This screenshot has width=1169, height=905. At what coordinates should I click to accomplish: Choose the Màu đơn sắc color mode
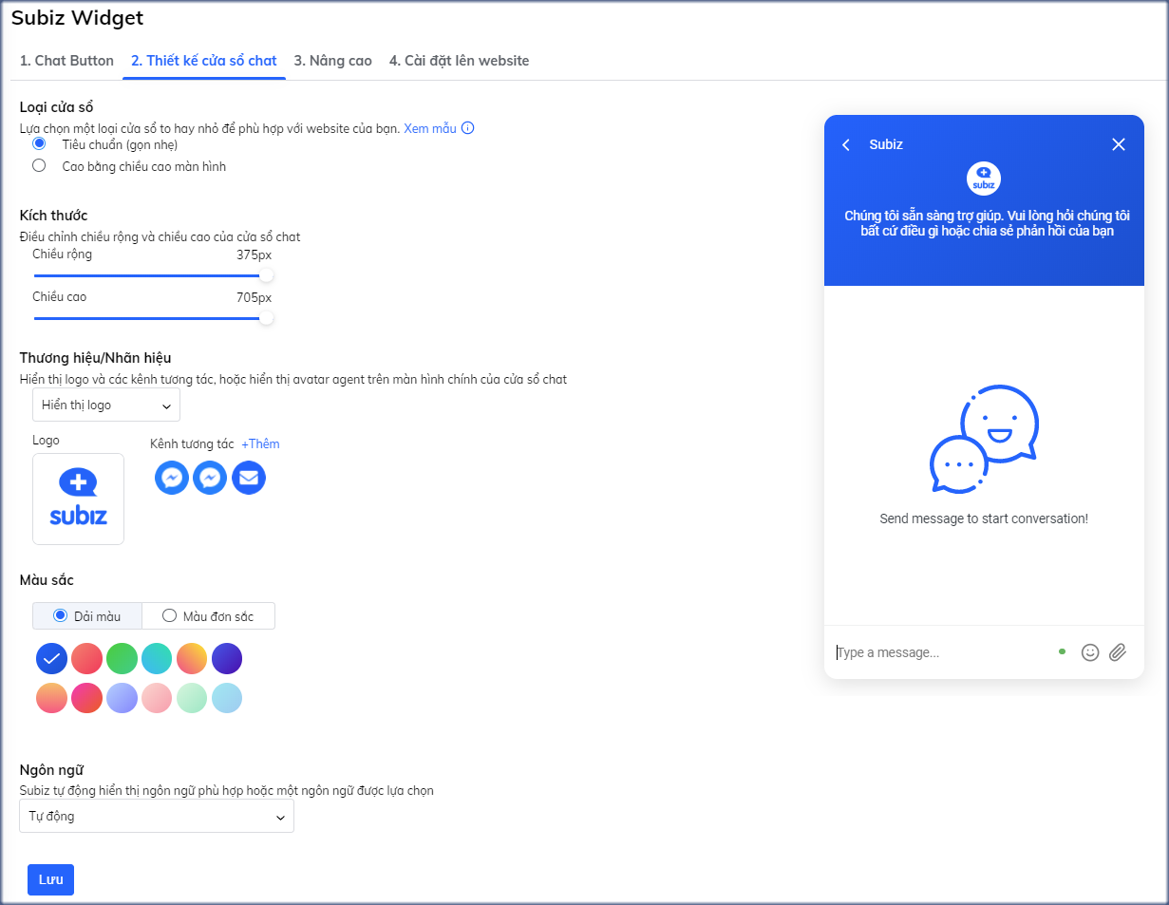click(170, 616)
